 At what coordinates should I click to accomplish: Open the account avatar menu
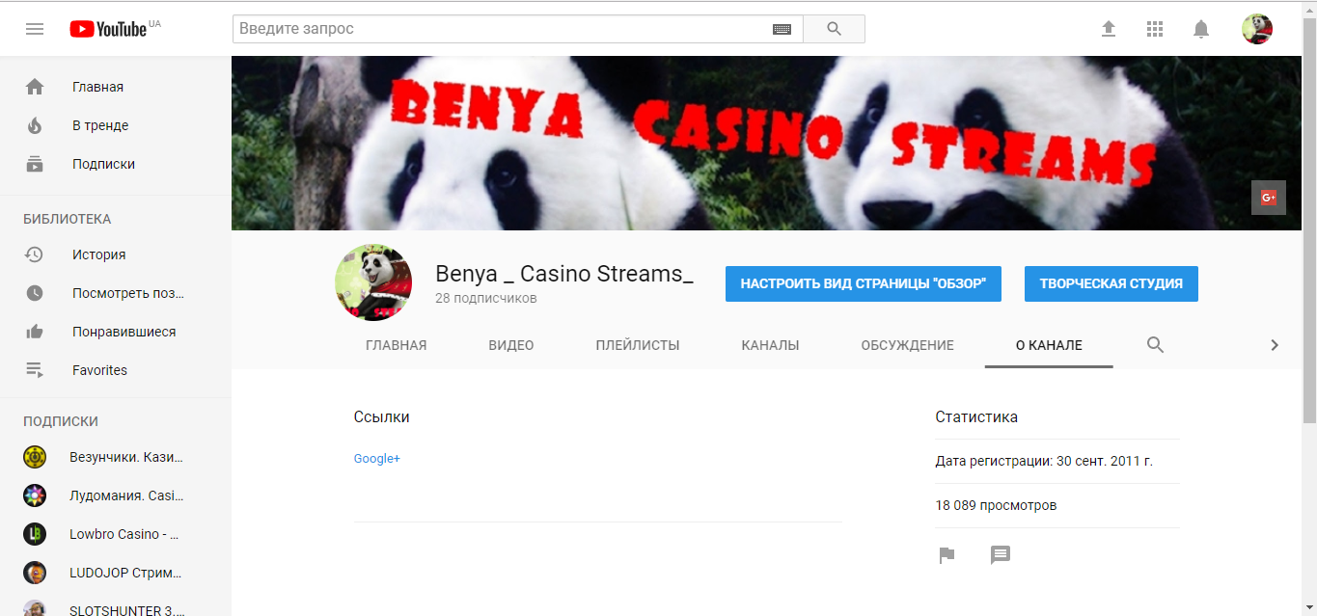(1257, 29)
